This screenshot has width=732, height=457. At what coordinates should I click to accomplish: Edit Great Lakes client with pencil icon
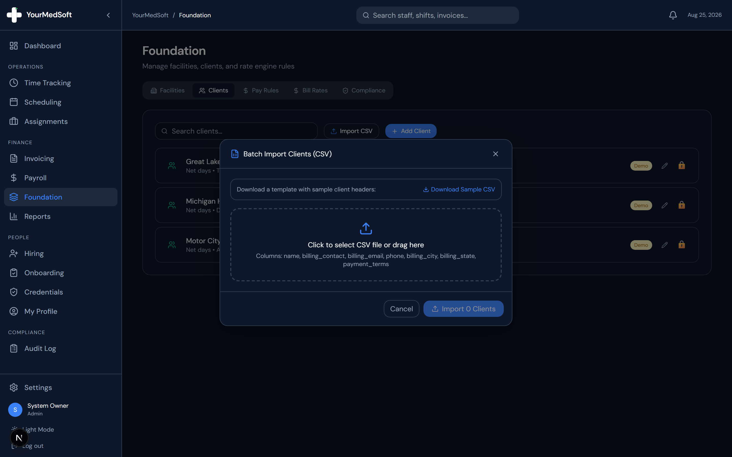[x=665, y=166]
